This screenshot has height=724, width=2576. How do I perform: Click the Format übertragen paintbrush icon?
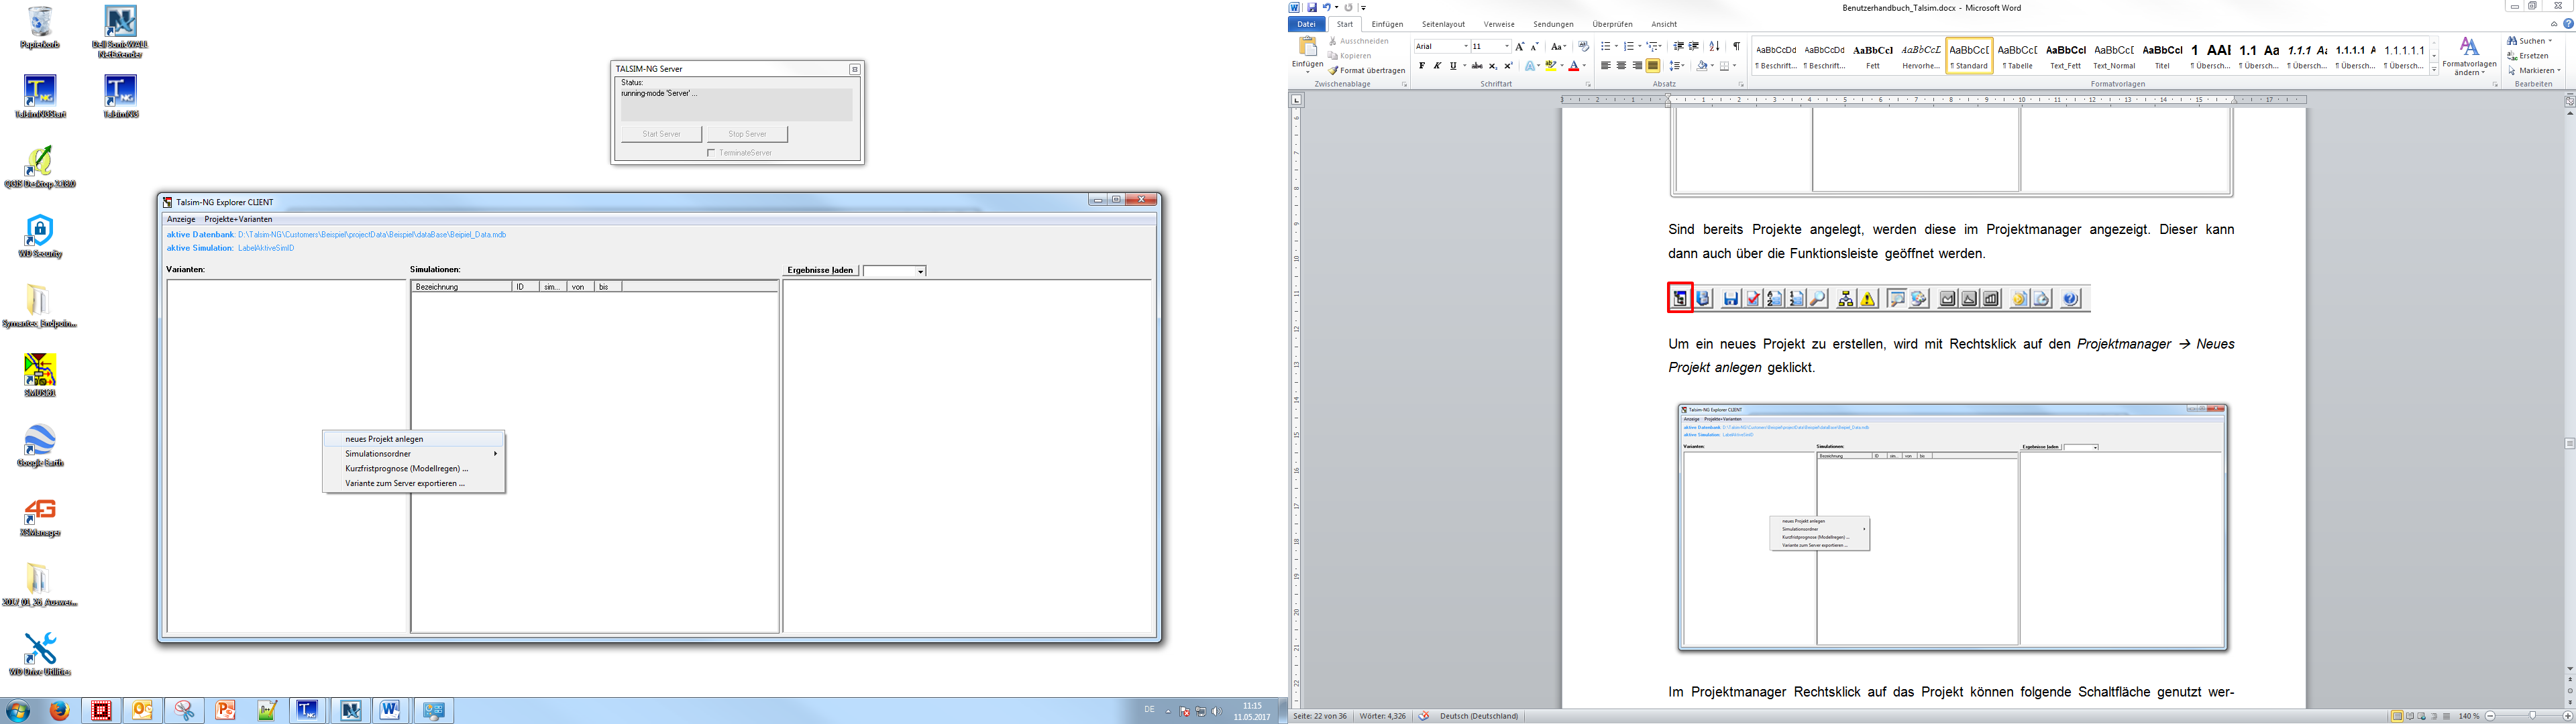coord(1334,70)
